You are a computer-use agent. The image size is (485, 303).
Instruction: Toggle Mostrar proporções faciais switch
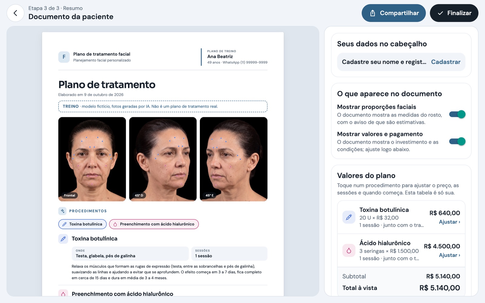point(457,114)
